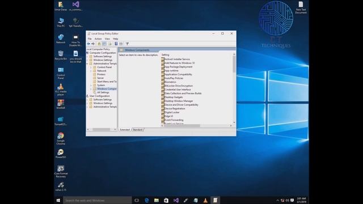
Task: Select the PowerISO desktop icon
Action: (61, 154)
